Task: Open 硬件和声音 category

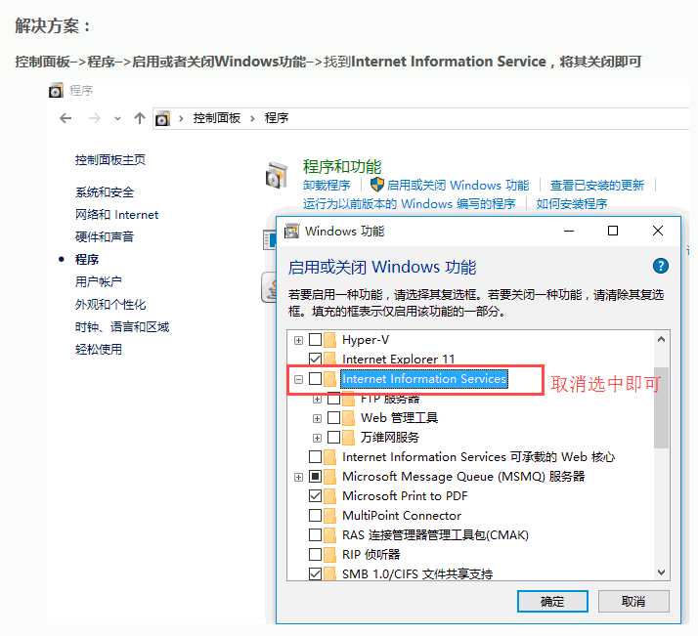Action: [105, 236]
